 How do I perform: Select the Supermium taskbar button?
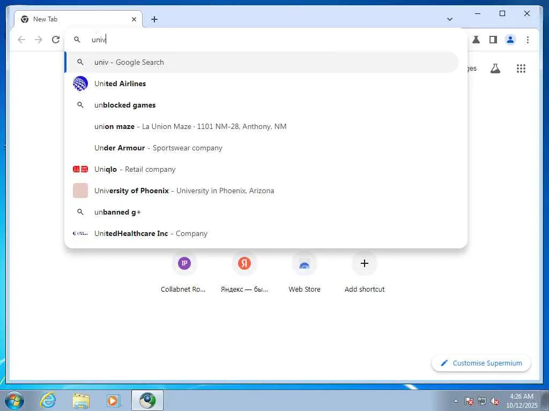pos(147,400)
